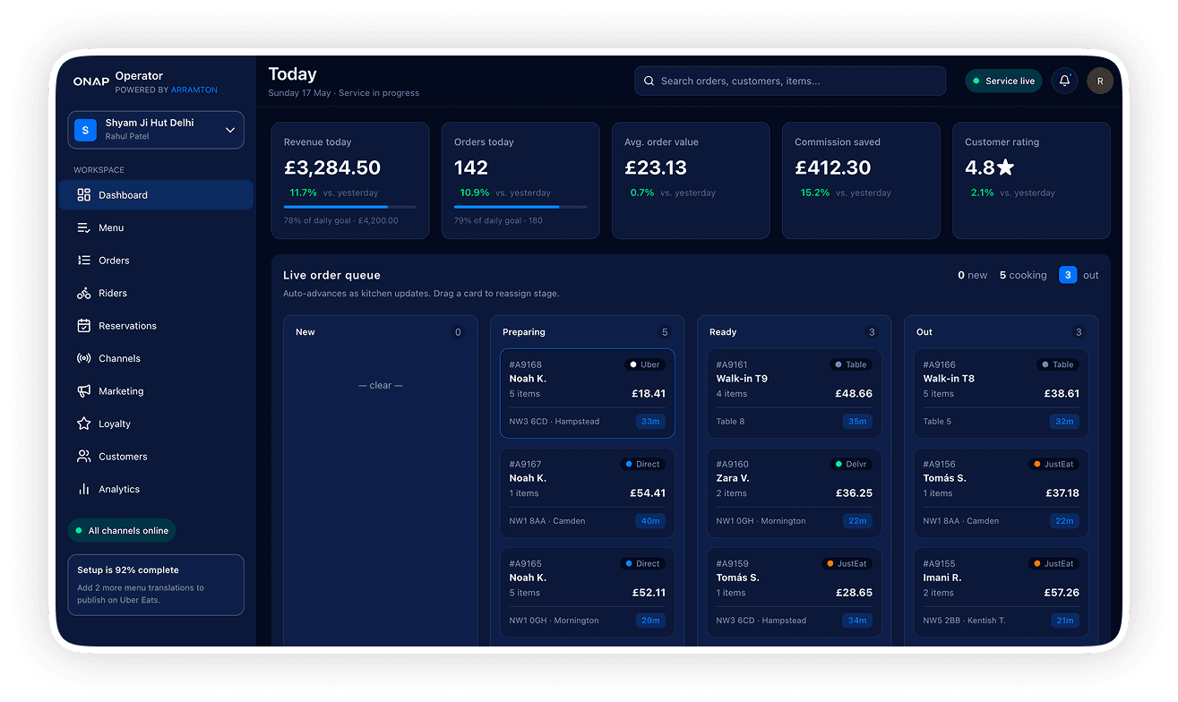Go to Menu in the sidebar
The width and height of the screenshot is (1178, 702).
tap(156, 227)
